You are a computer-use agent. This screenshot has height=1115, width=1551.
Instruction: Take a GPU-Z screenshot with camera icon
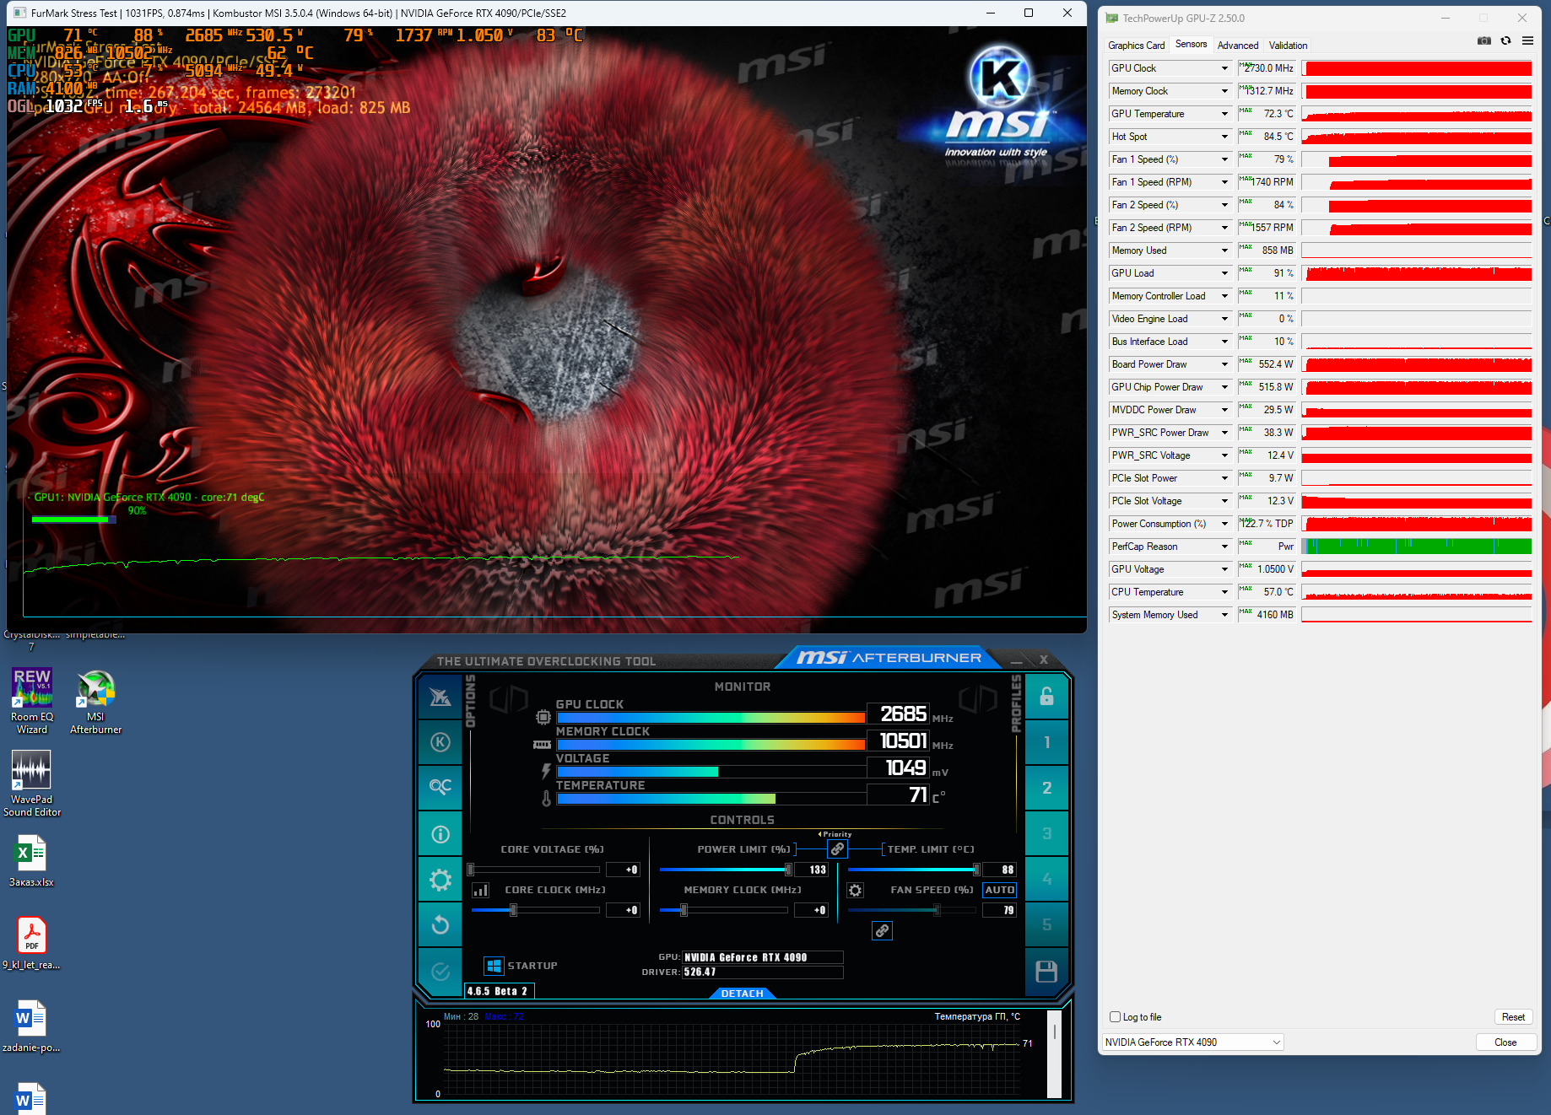point(1484,40)
